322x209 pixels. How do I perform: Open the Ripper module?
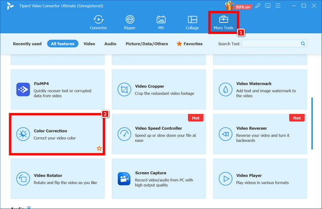pyautogui.click(x=130, y=23)
